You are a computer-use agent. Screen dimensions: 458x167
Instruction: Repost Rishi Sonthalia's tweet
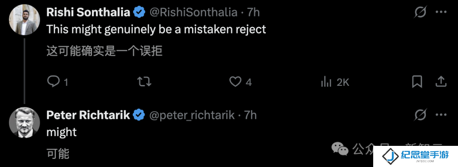(x=144, y=82)
